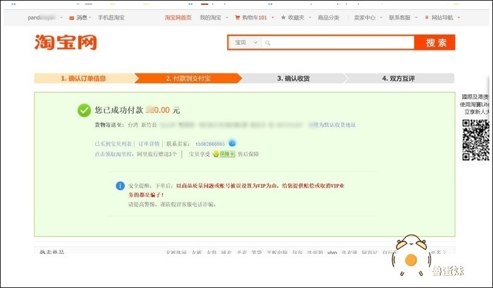Open 手机逛淘宝 in the top bar
493x288 pixels.
pos(110,18)
